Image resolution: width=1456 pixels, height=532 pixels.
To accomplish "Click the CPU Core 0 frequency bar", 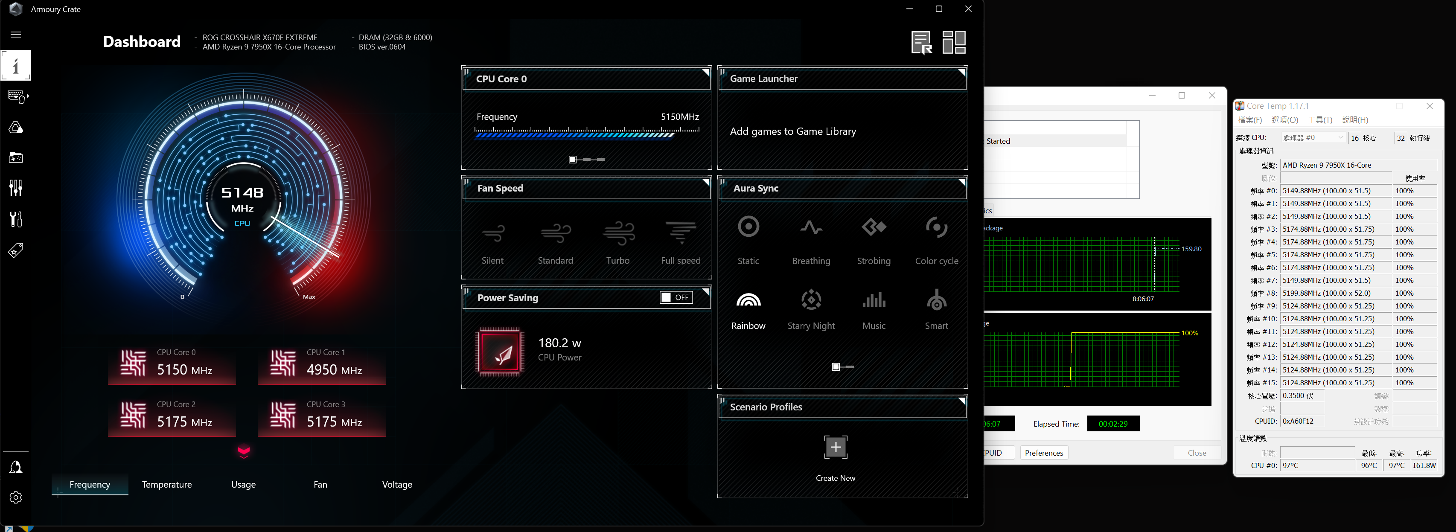I will (587, 133).
